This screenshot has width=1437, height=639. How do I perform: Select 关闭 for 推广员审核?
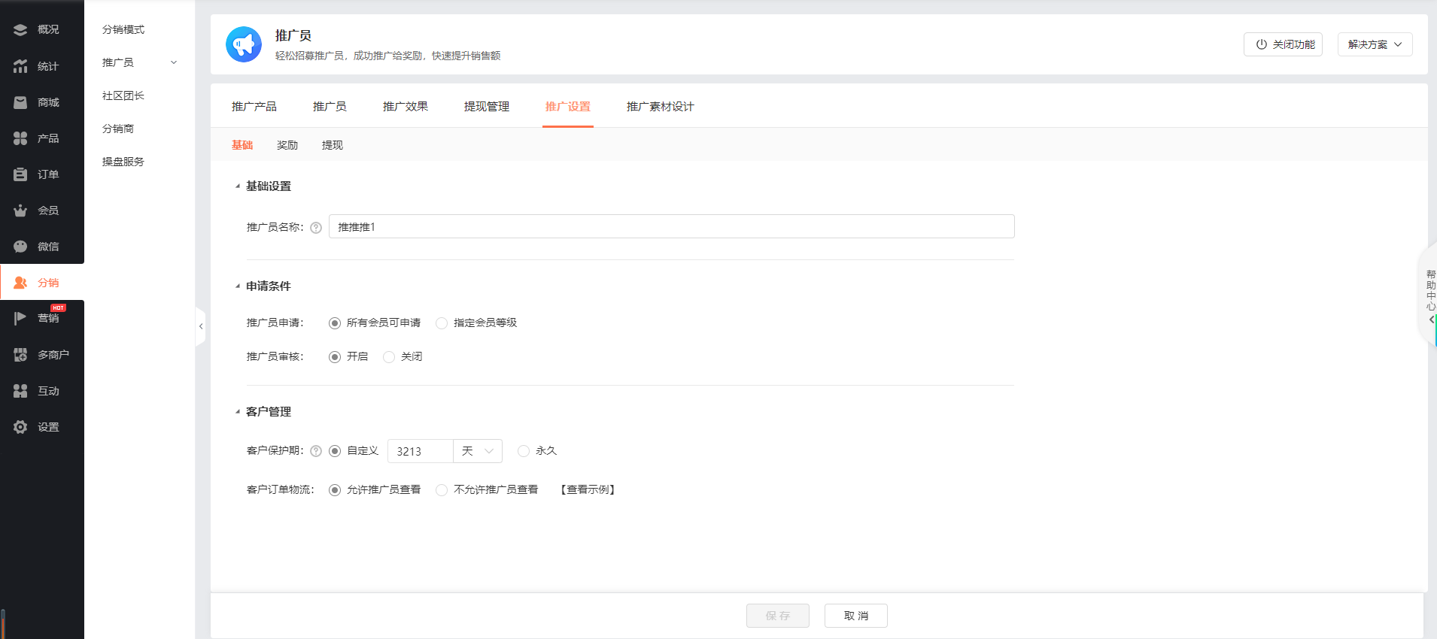click(x=389, y=357)
